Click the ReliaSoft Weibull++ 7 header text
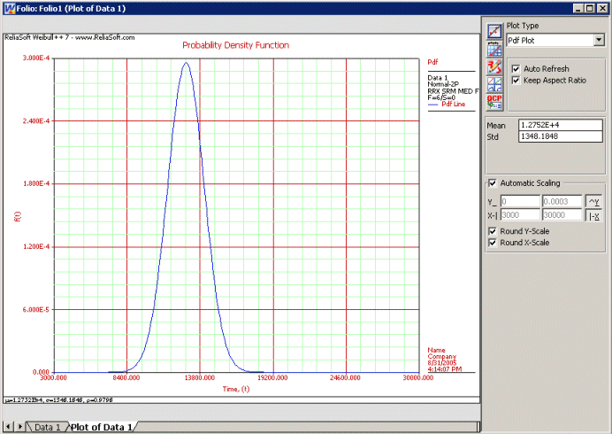Image resolution: width=612 pixels, height=434 pixels. point(70,37)
